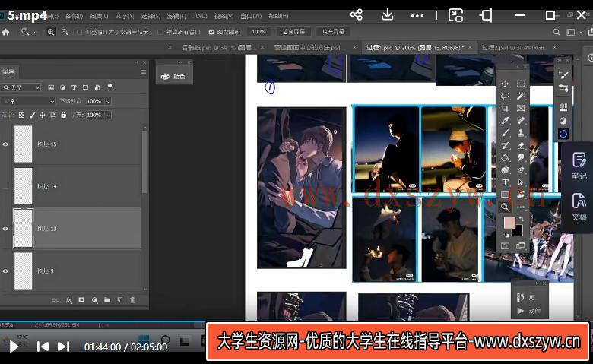Select the Lasso tool
The width and height of the screenshot is (593, 364).
(x=505, y=96)
